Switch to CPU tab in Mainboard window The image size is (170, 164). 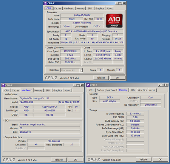(x=6, y=90)
